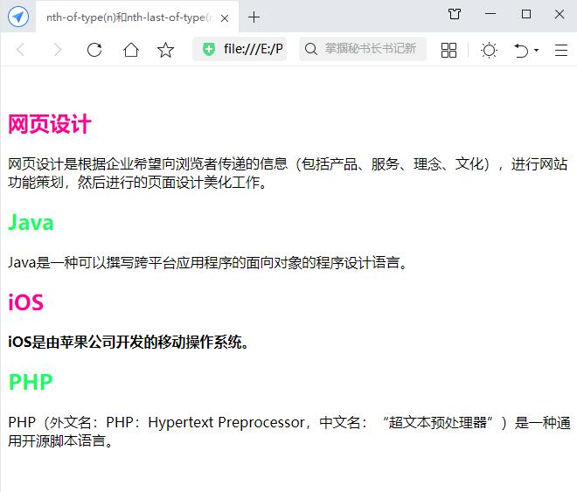
Task: Open the hamburger main menu
Action: click(x=560, y=50)
